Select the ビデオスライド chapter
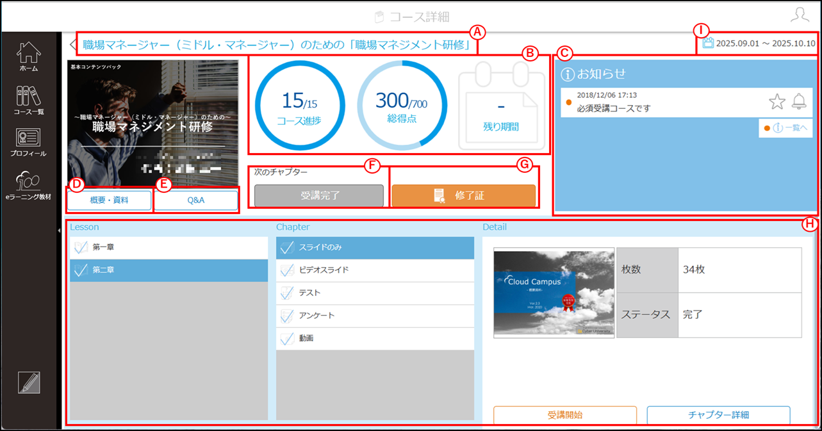Viewport: 822px width, 431px height. pyautogui.click(x=375, y=270)
